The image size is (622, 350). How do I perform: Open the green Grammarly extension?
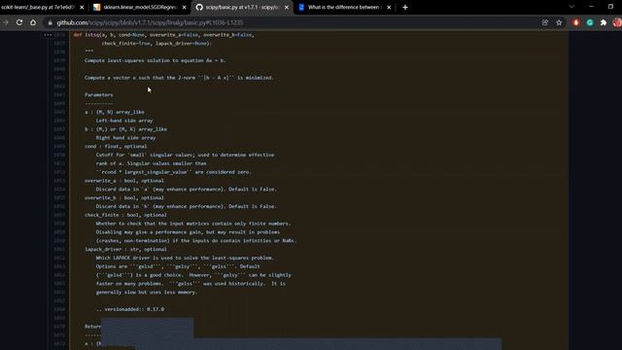coord(590,22)
